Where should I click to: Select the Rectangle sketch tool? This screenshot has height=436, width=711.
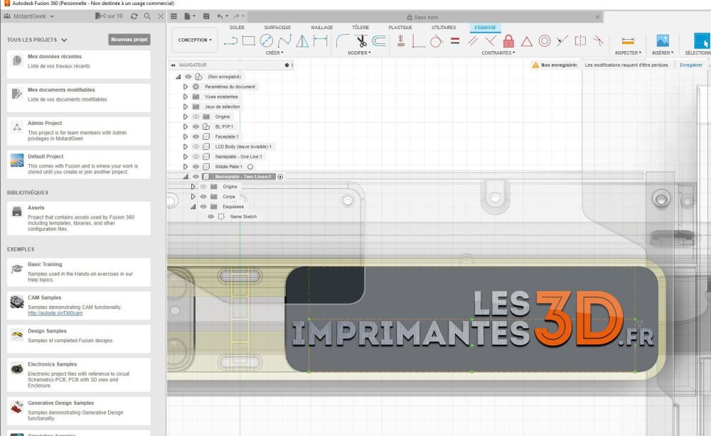tap(248, 41)
